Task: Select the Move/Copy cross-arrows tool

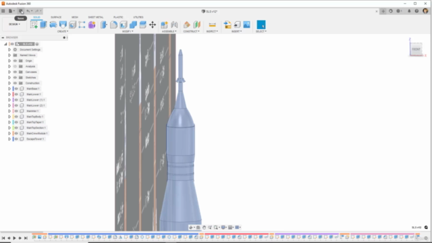Action: pyautogui.click(x=153, y=24)
